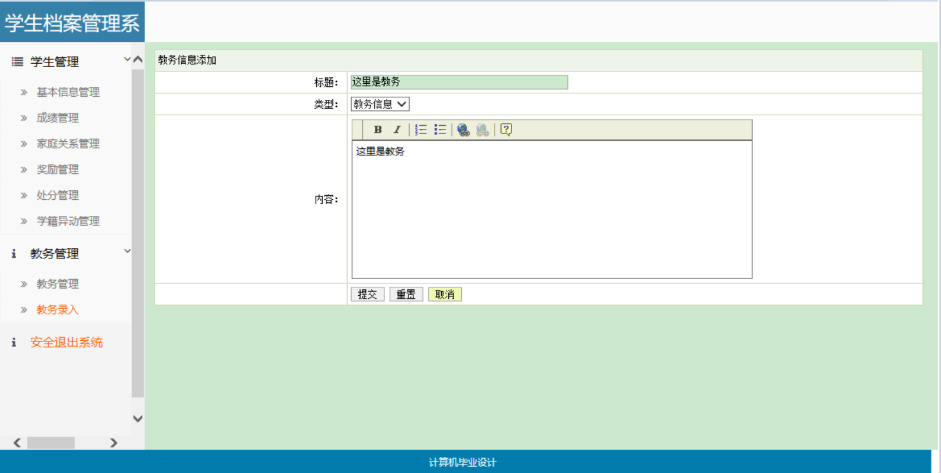Viewport: 941px width, 473px height.
Task: Toggle bold formatting in the editor
Action: click(x=378, y=130)
